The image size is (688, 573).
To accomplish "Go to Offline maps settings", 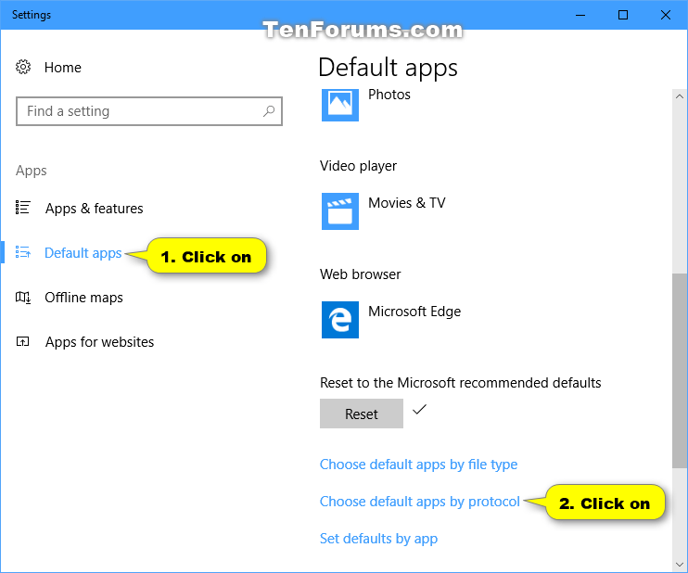I will tap(83, 298).
